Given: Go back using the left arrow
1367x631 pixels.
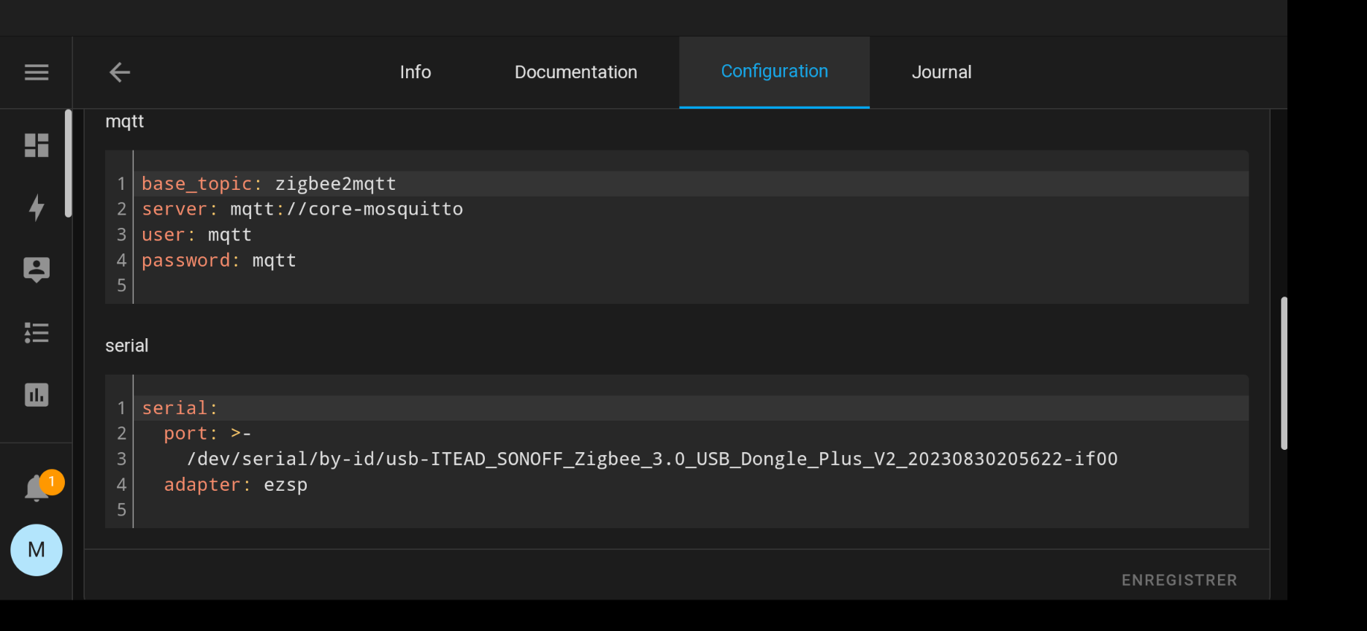Looking at the screenshot, I should click(x=120, y=72).
